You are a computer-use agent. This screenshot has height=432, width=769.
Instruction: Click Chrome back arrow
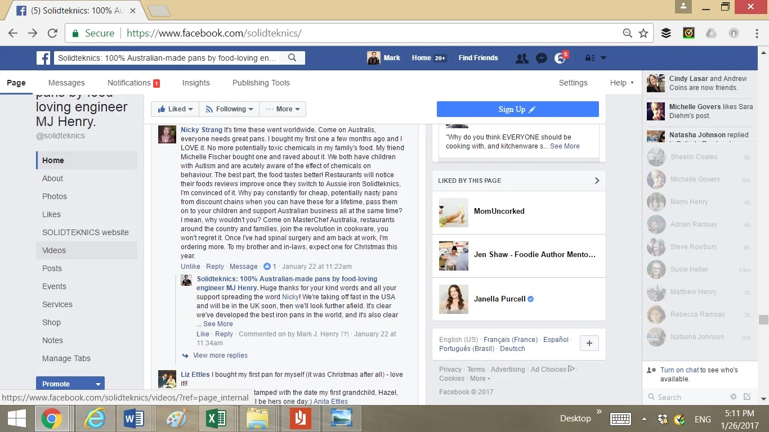tap(12, 33)
